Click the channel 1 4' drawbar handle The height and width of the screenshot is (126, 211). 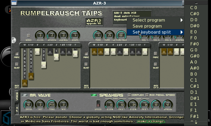pos(44,65)
